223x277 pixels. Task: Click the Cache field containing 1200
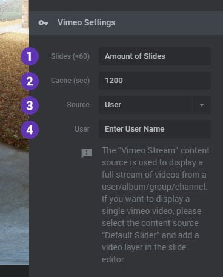[155, 81]
